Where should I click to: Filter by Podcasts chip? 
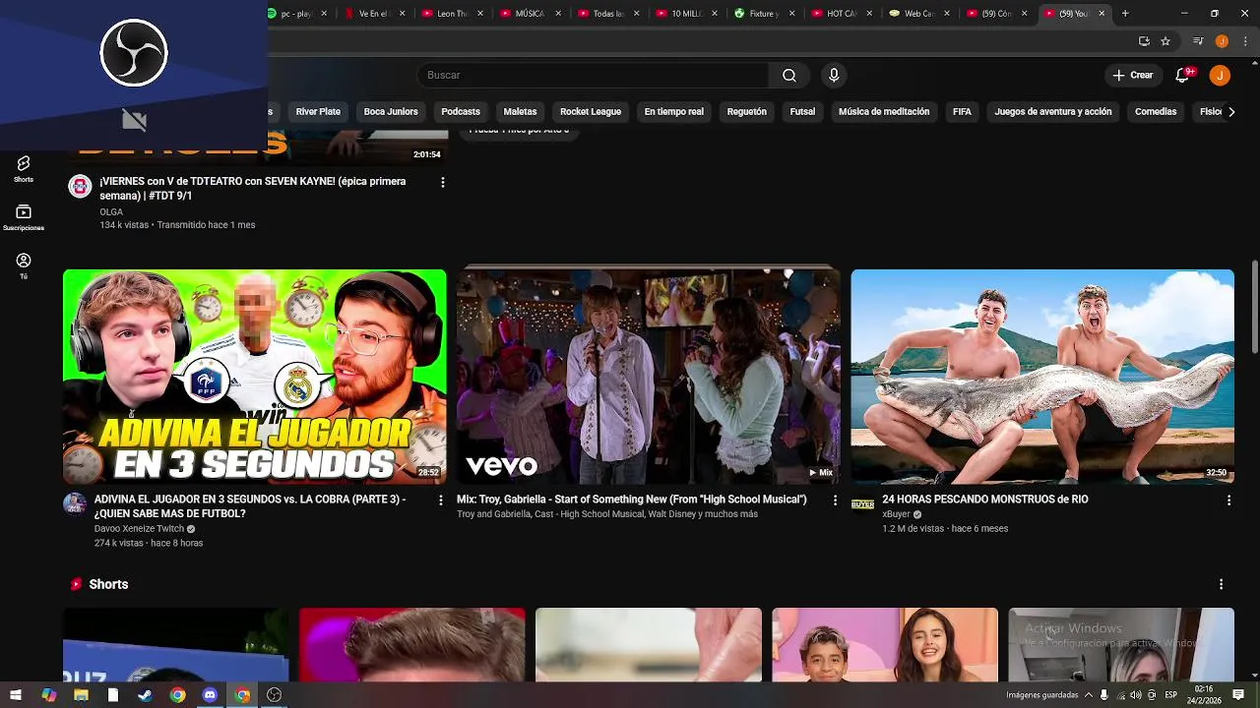coord(461,112)
